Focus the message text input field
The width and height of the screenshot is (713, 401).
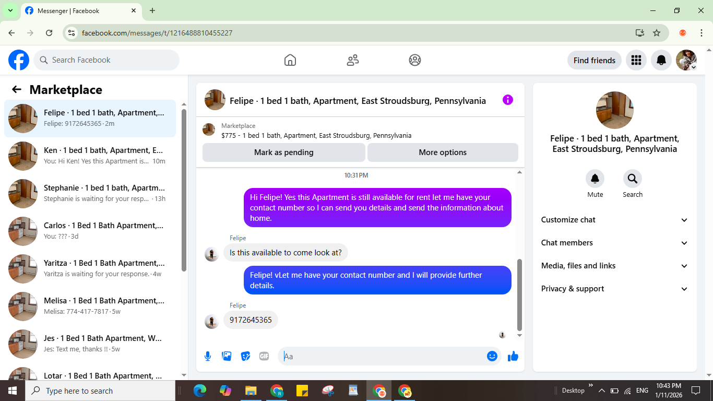(384, 356)
